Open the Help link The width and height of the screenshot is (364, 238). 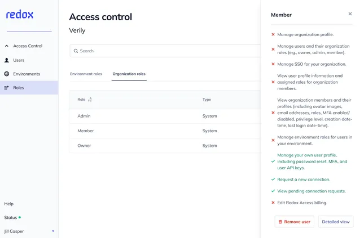pos(9,204)
